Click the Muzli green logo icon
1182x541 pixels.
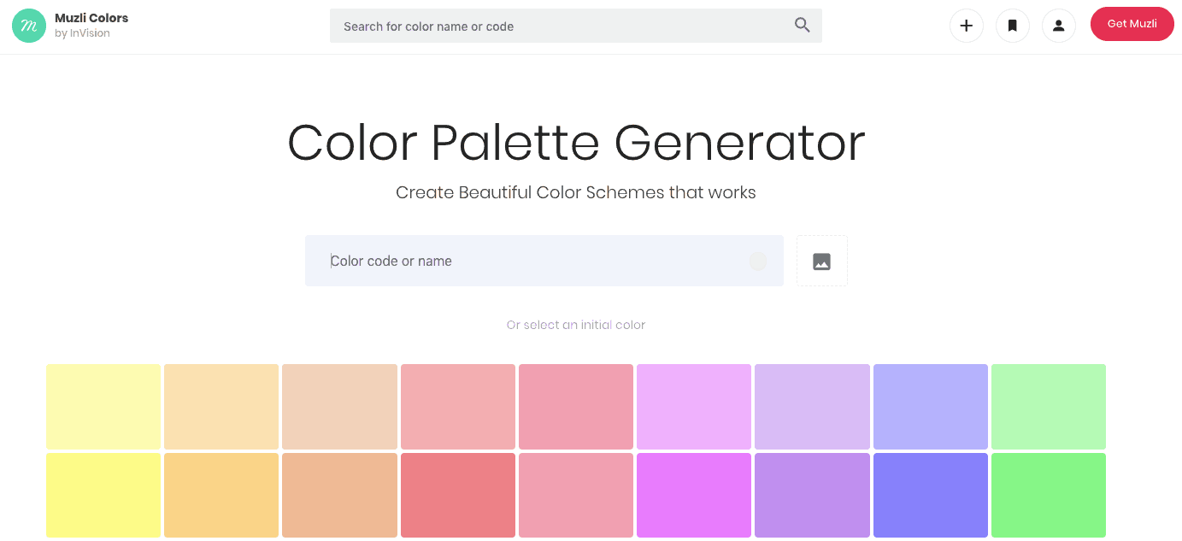pos(29,26)
